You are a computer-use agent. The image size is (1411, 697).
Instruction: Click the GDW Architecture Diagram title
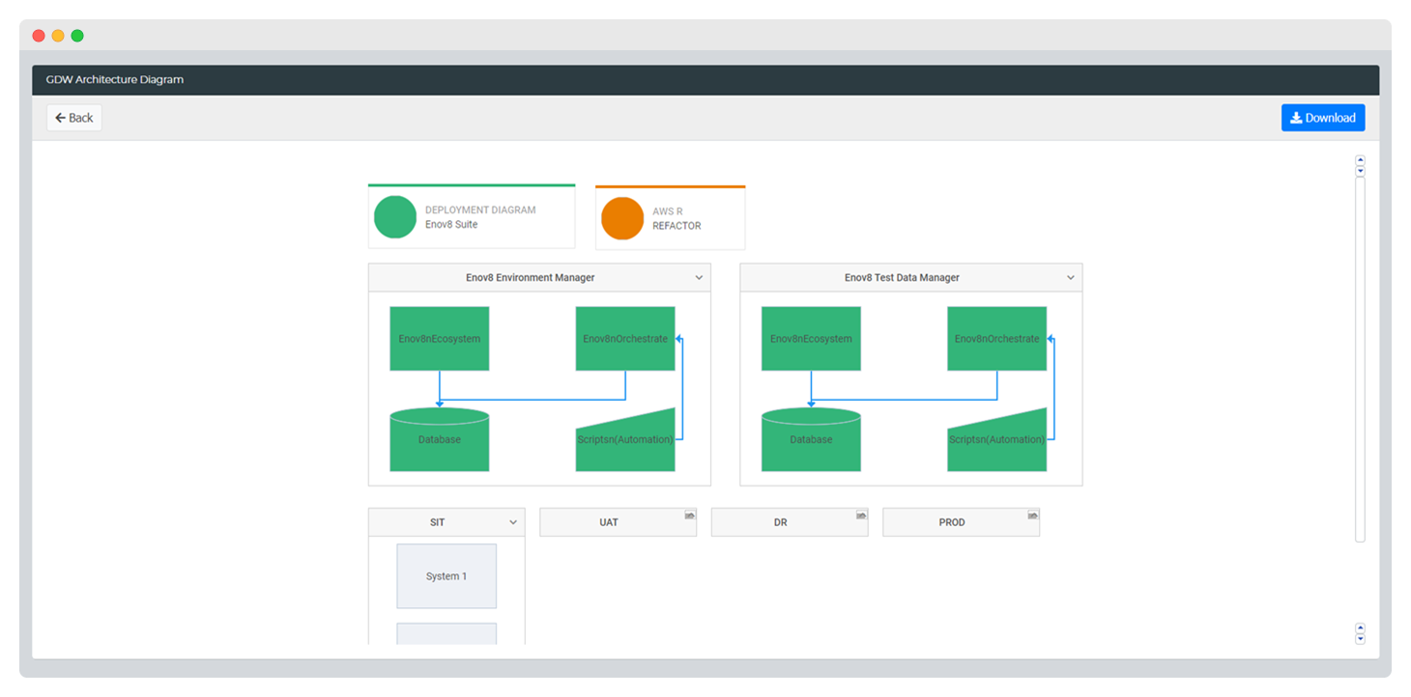coord(115,80)
